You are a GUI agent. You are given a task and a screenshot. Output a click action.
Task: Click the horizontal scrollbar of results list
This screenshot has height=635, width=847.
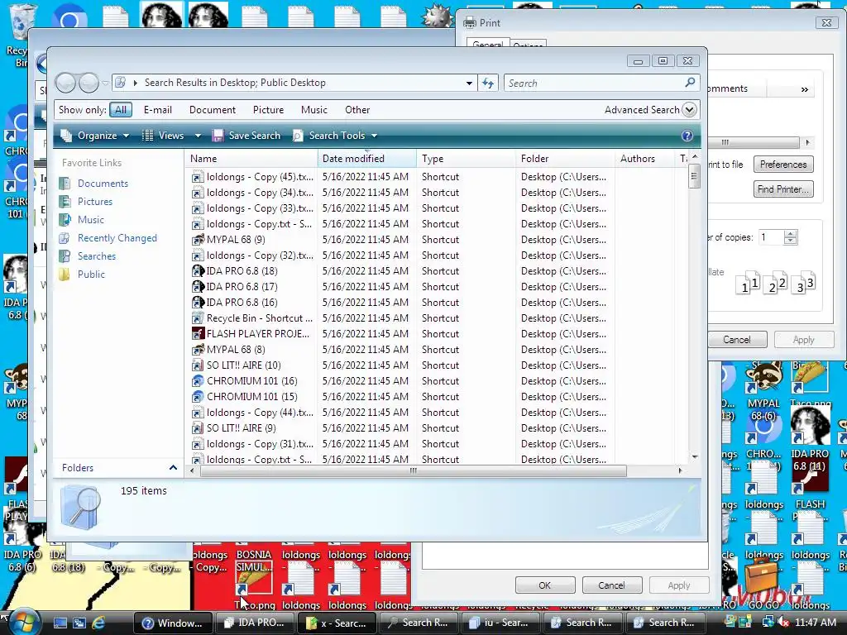coord(414,470)
